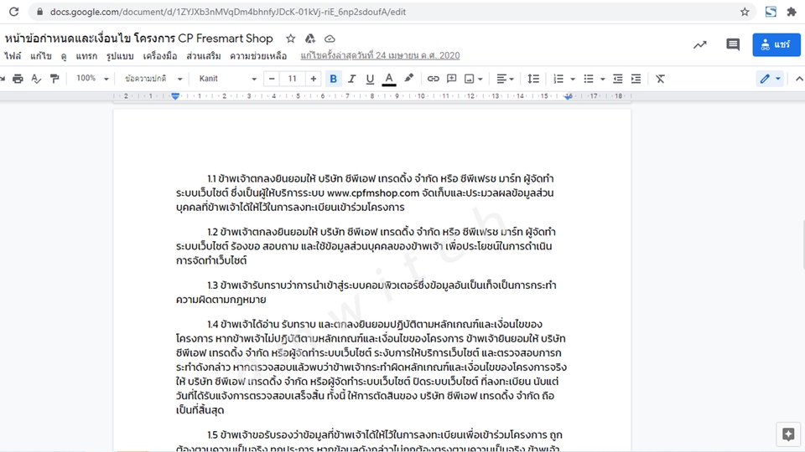Toggle underline formatting
Image resolution: width=805 pixels, height=452 pixels.
tap(370, 79)
